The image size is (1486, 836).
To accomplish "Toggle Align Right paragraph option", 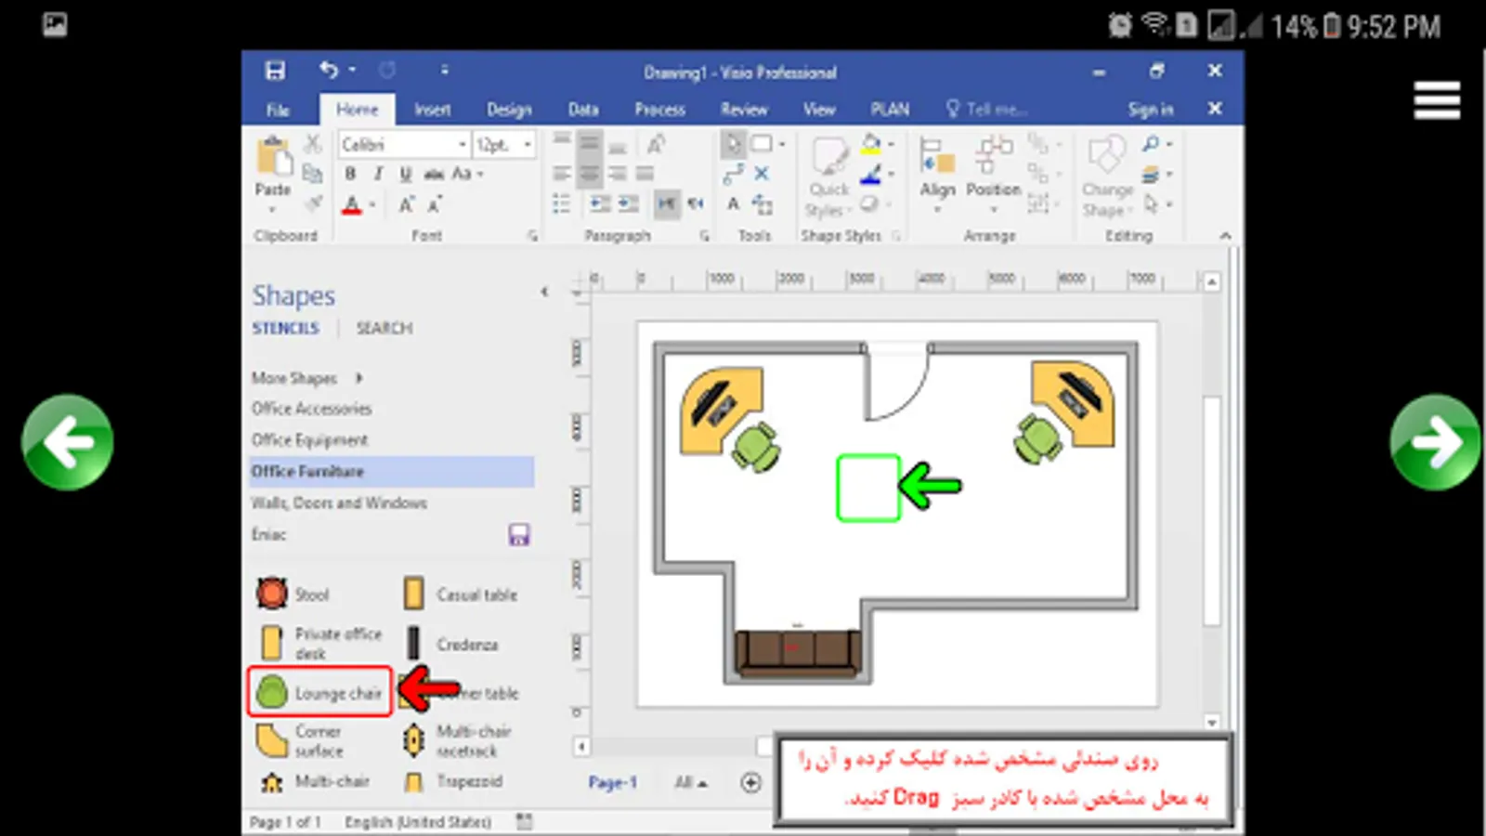I will pos(617,174).
